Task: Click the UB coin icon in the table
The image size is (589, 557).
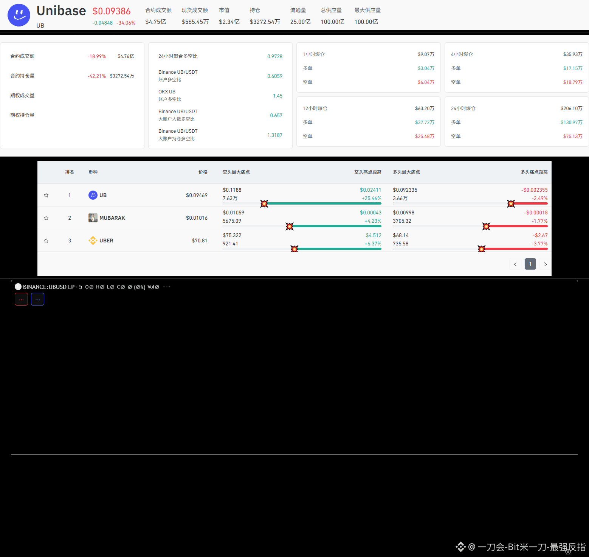Action: [x=93, y=195]
